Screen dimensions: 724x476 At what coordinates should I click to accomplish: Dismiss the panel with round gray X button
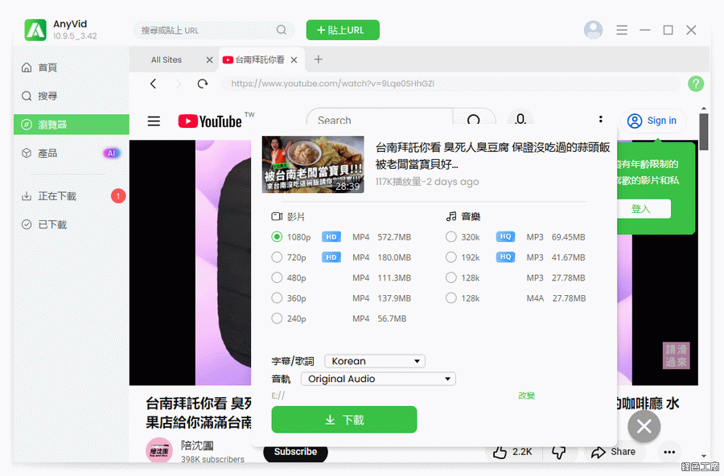click(644, 427)
